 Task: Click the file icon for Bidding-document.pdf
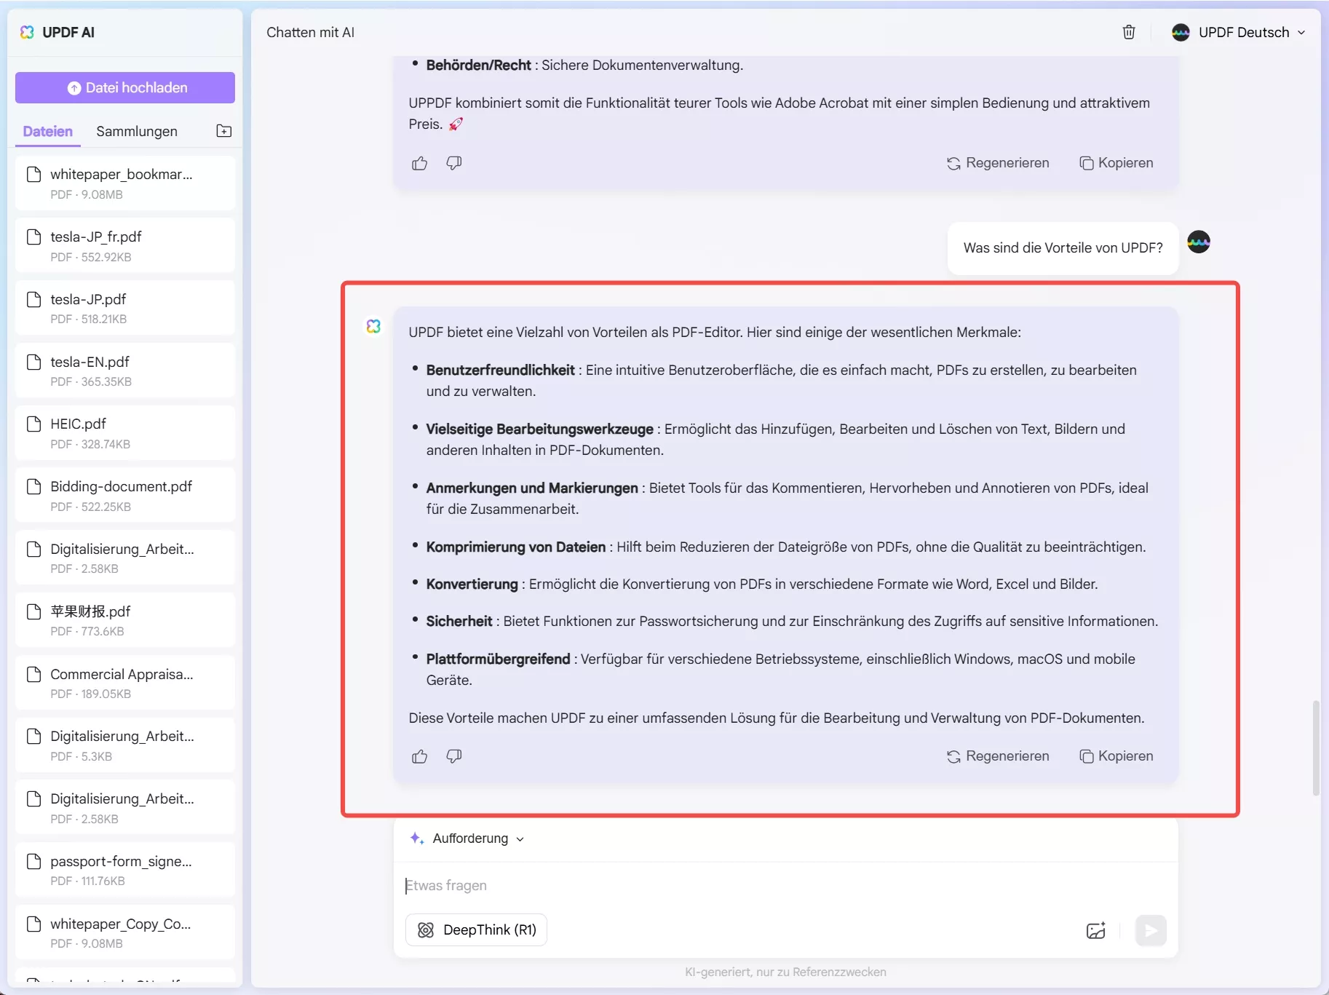[33, 486]
